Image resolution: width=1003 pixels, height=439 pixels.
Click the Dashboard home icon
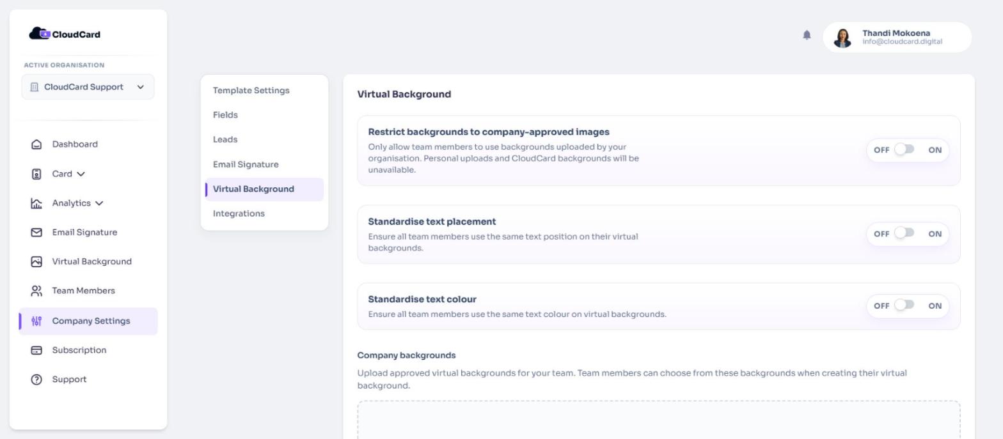click(x=36, y=144)
